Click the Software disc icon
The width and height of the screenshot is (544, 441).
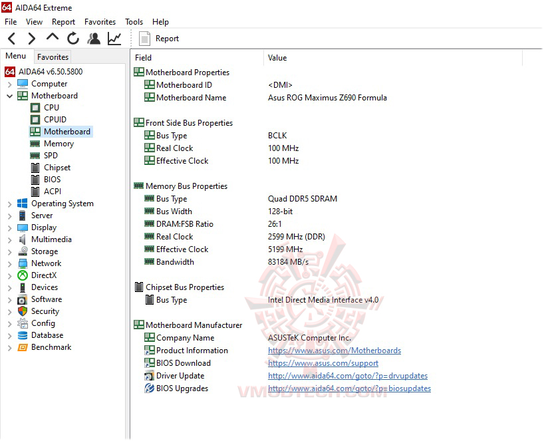(23, 299)
